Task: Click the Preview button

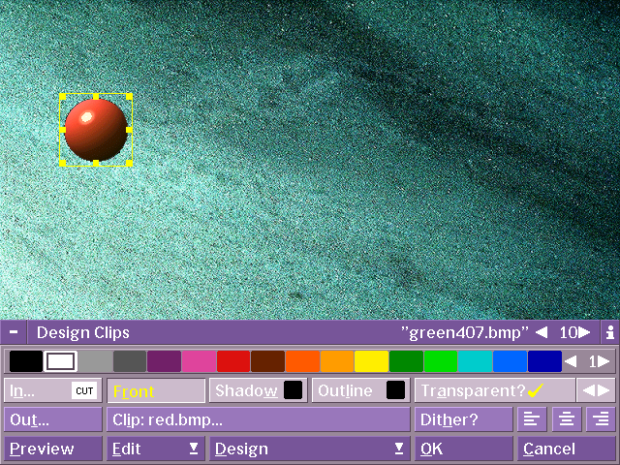Action: click(x=52, y=449)
